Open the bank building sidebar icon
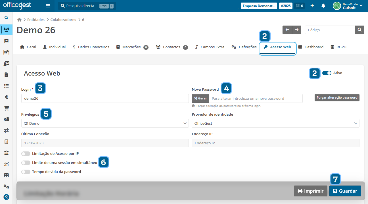Image resolution: width=368 pixels, height=204 pixels. 6,153
